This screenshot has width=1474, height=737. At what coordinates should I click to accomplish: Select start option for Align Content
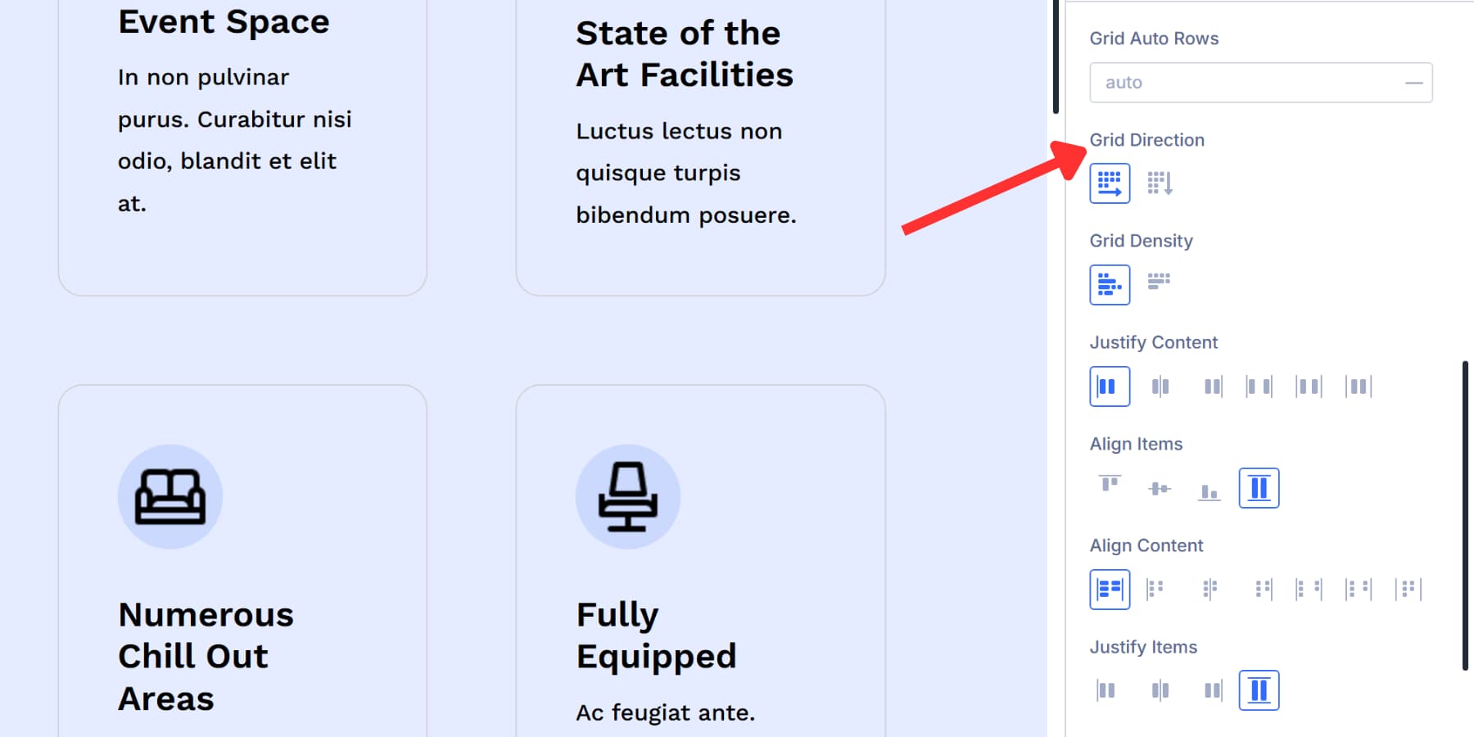[x=1110, y=589]
